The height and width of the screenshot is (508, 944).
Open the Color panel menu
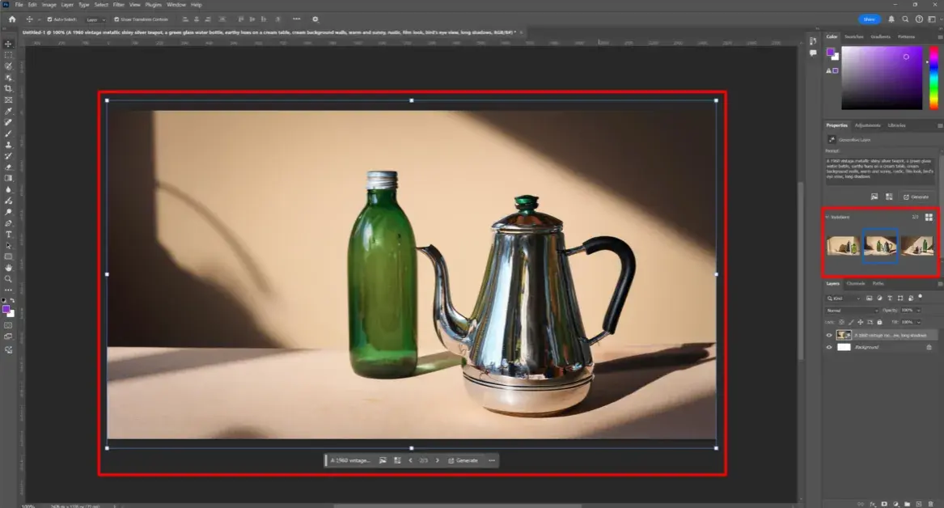(940, 36)
